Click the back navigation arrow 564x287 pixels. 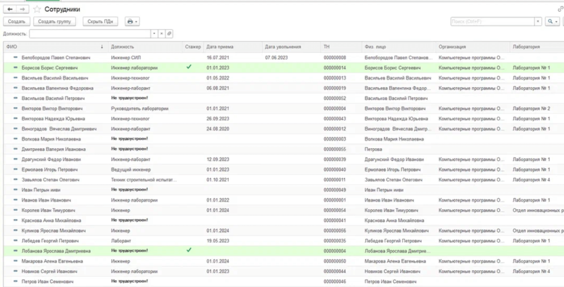[x=9, y=9]
